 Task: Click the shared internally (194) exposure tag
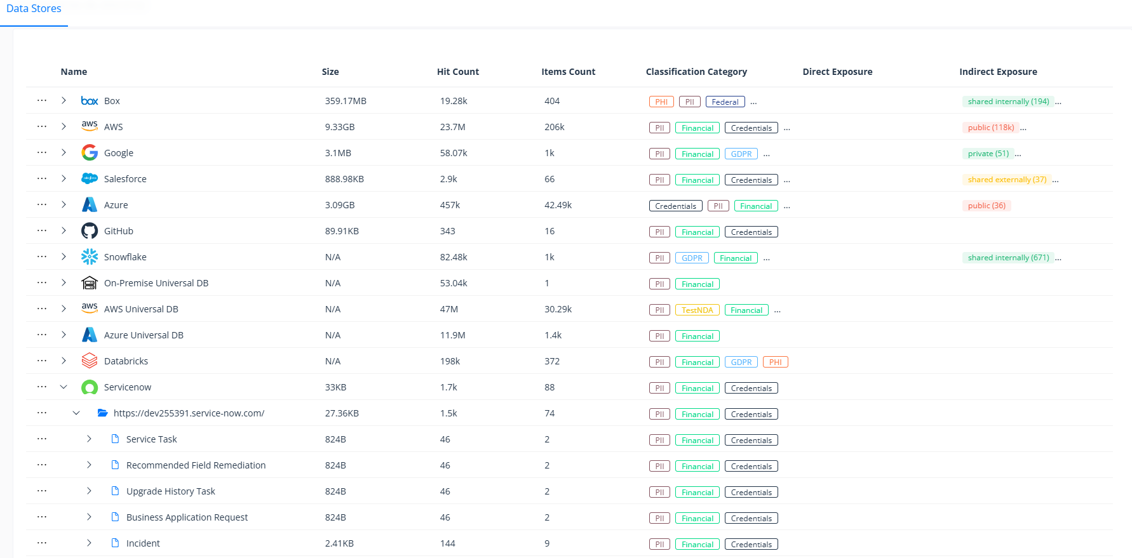pos(1008,102)
